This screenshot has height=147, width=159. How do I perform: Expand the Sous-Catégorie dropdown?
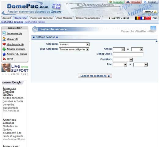pyautogui.click(x=74, y=49)
